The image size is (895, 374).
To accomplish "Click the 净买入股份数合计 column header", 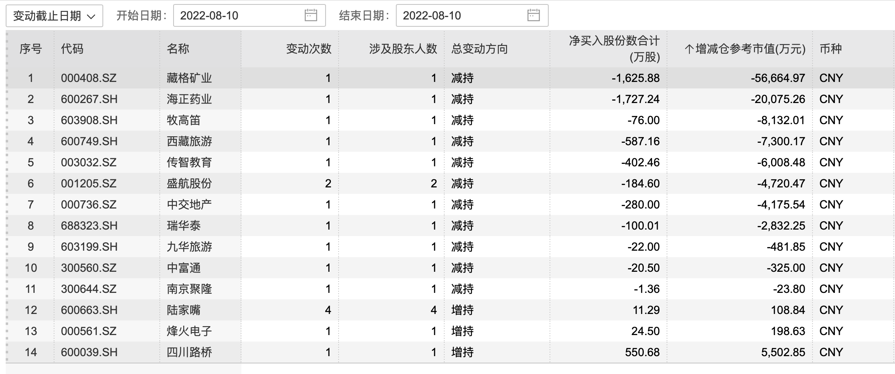I will pyautogui.click(x=614, y=49).
